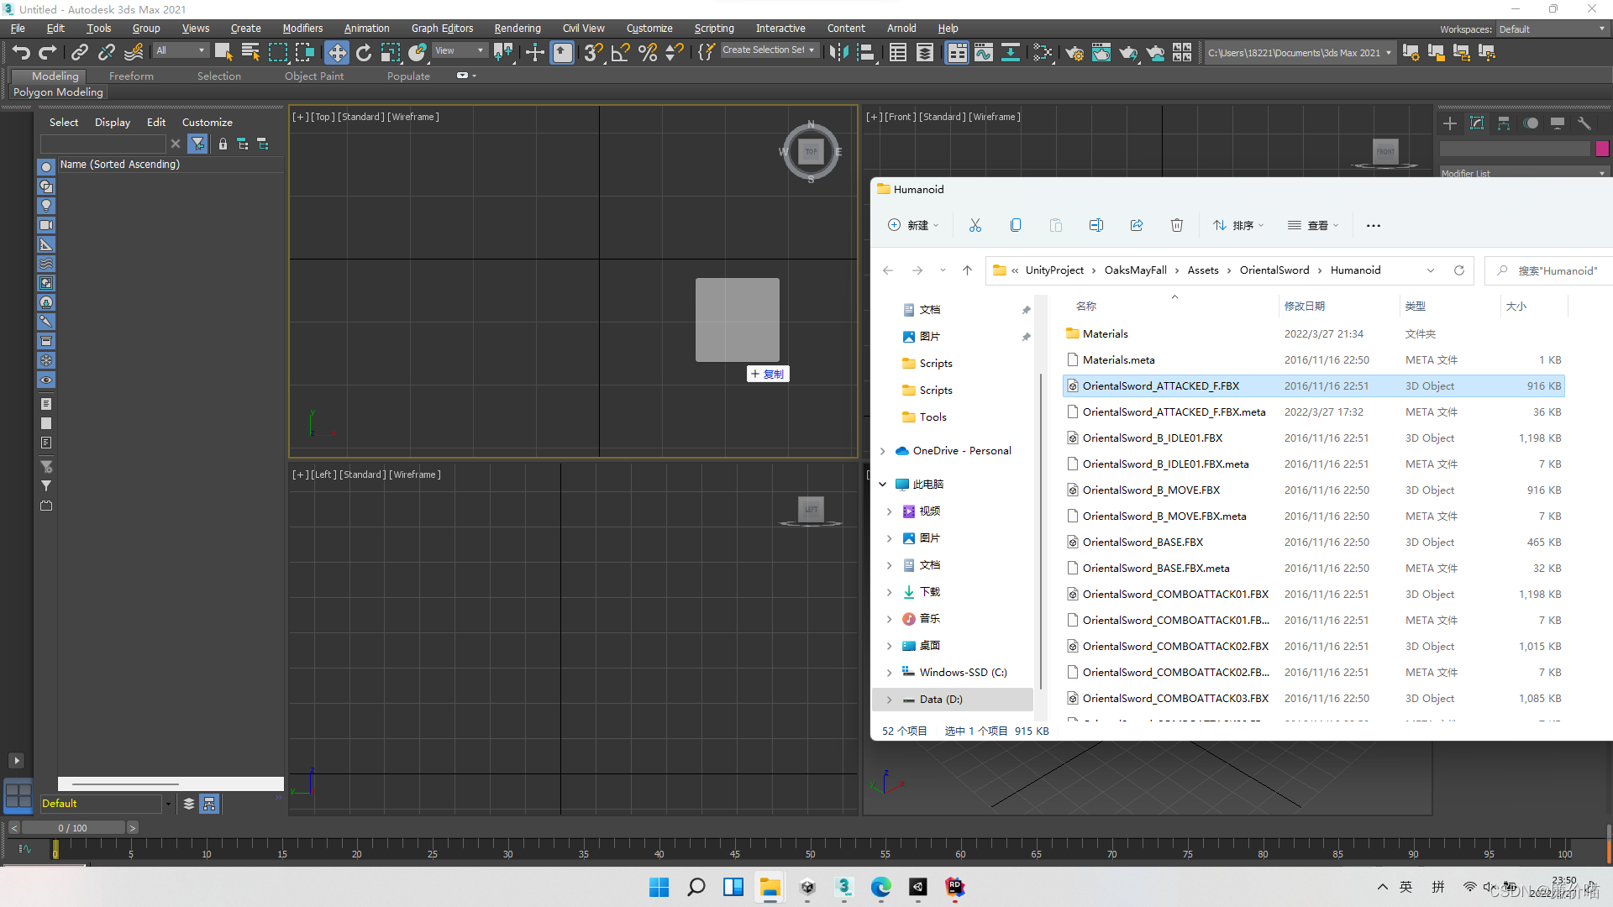Open the Graph Editors menu
The width and height of the screenshot is (1613, 907).
[x=442, y=29]
